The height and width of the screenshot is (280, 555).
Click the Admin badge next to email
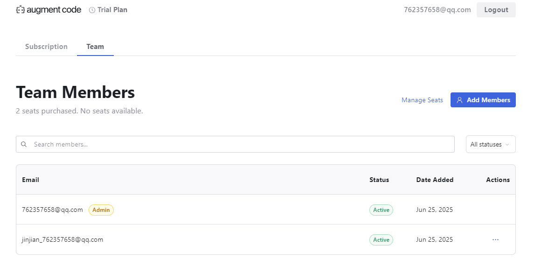[x=101, y=210]
